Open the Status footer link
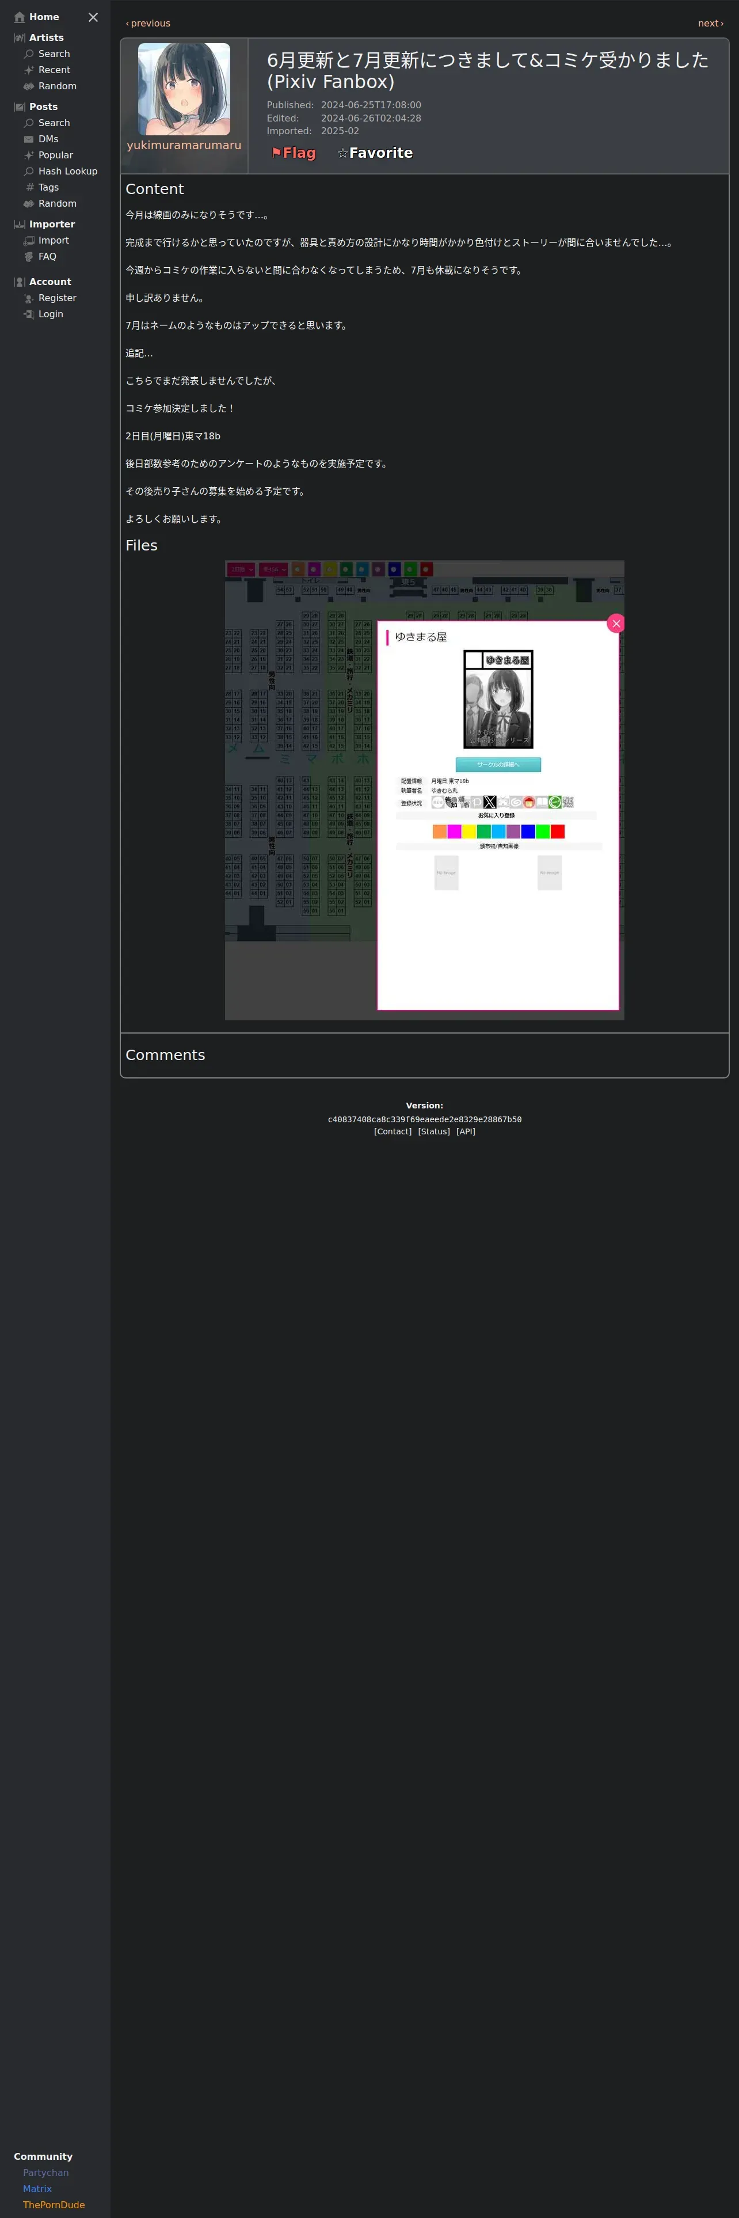This screenshot has width=739, height=2218. [433, 1131]
